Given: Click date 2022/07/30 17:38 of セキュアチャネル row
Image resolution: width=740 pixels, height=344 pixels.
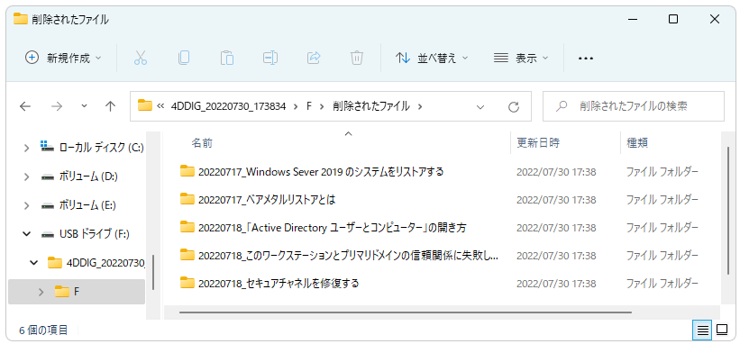Looking at the screenshot, I should pos(556,285).
